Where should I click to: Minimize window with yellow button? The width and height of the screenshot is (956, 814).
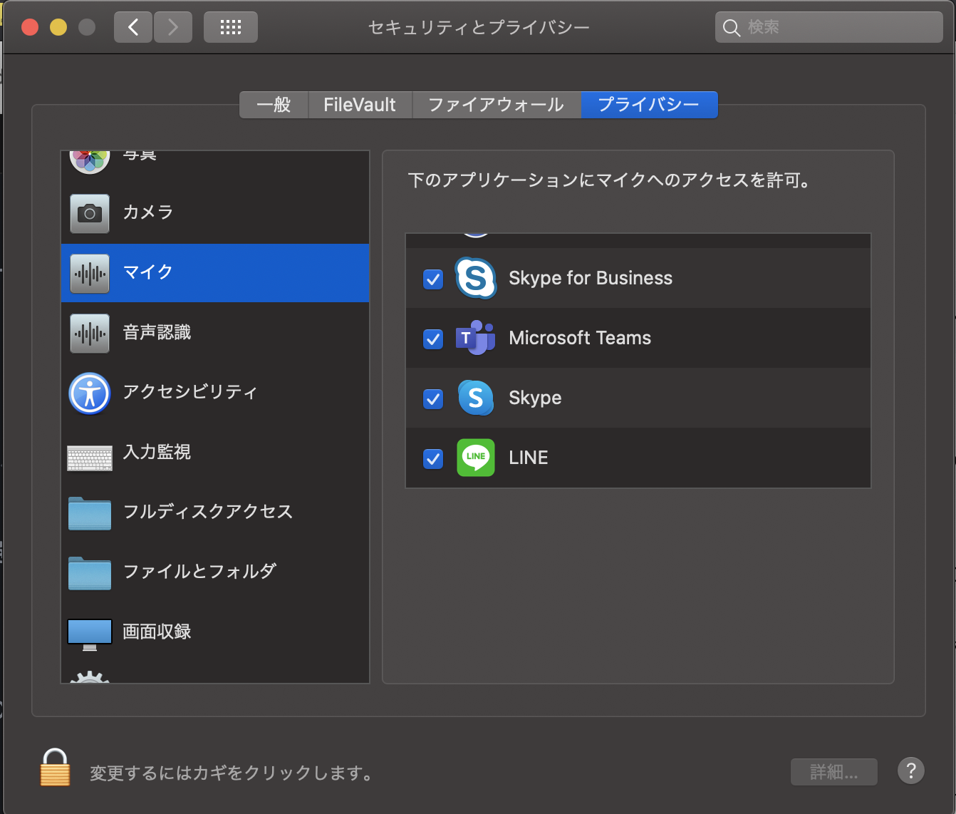[x=58, y=27]
